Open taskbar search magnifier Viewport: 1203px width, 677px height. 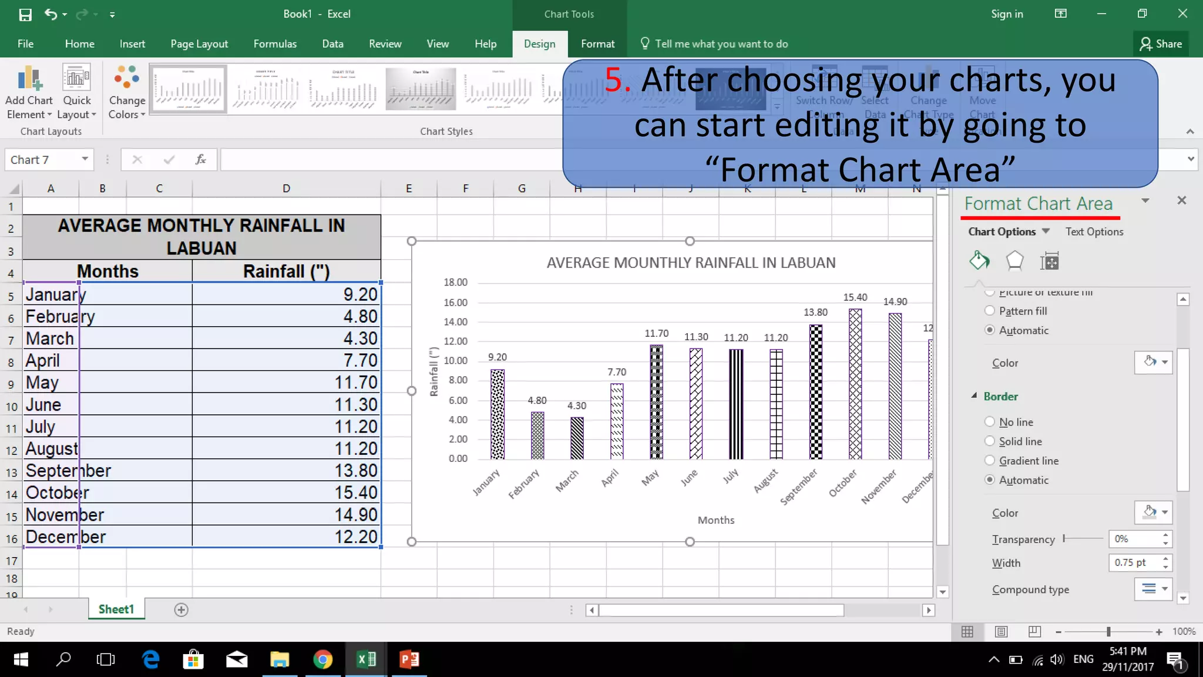pyautogui.click(x=63, y=659)
